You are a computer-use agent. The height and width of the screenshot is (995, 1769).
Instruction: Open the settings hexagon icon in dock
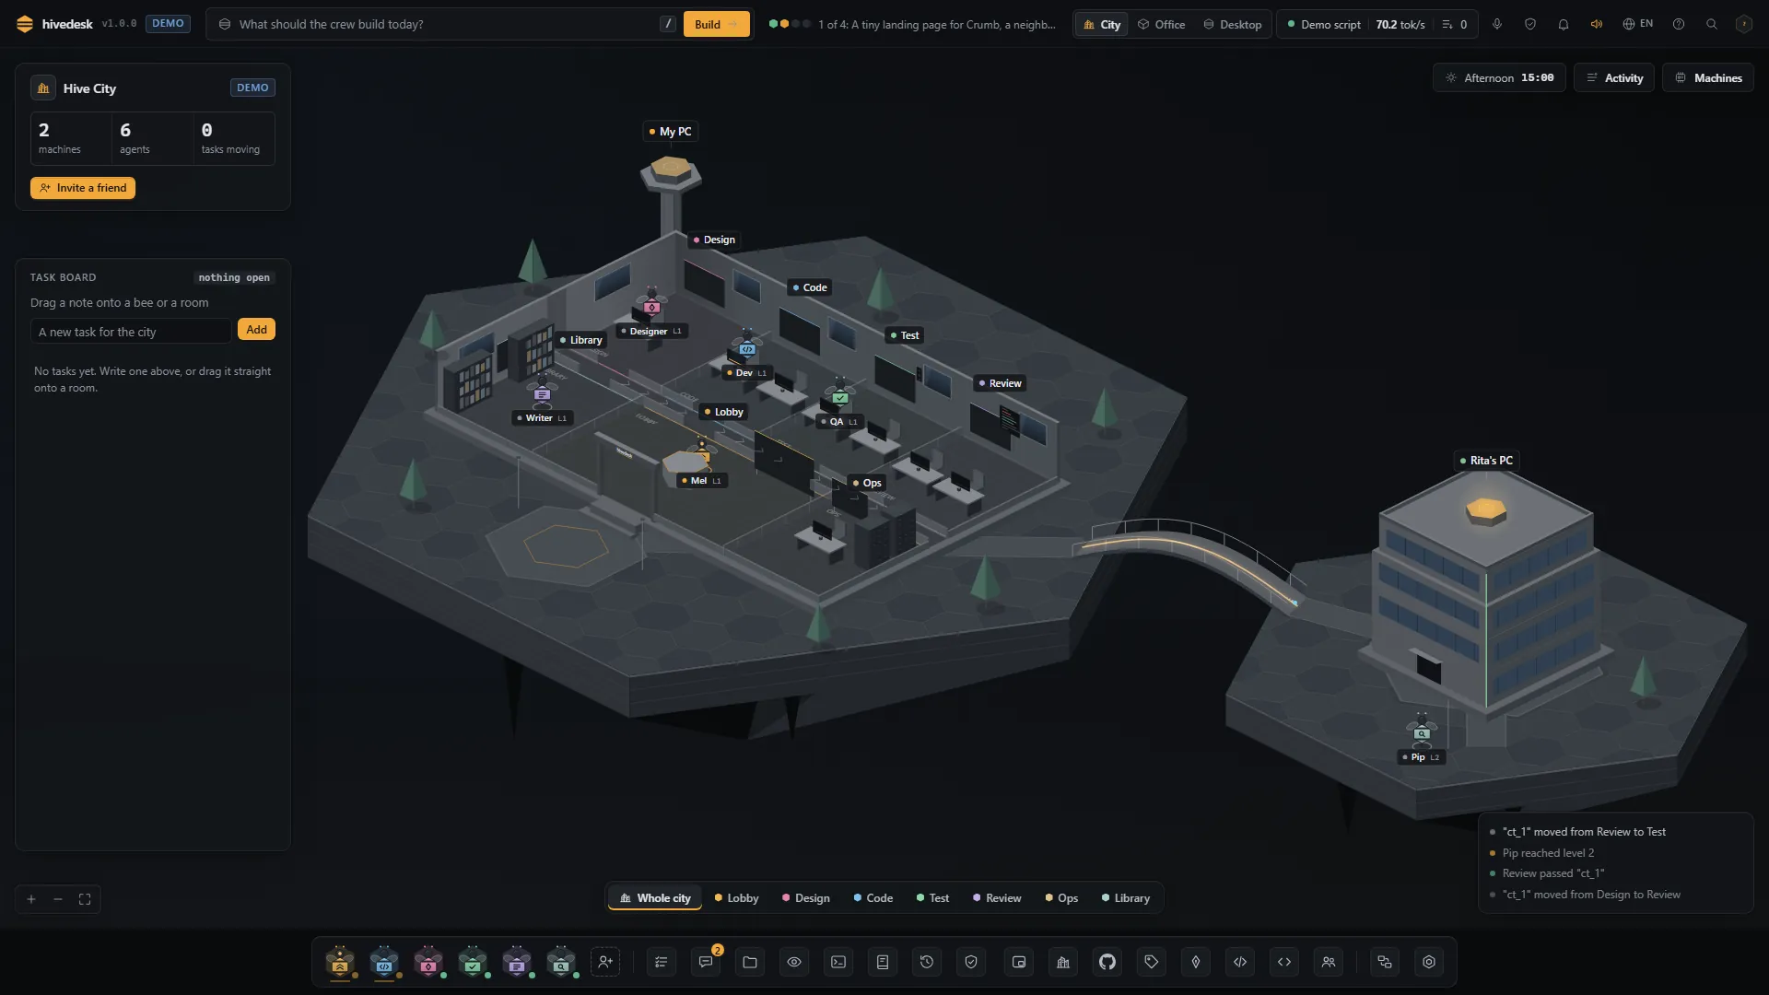1429,962
